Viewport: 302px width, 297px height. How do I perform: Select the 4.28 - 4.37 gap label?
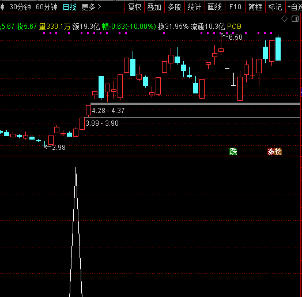click(x=108, y=111)
